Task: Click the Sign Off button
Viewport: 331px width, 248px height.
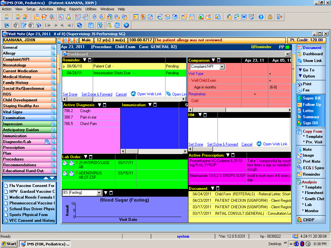Action: 310,123
